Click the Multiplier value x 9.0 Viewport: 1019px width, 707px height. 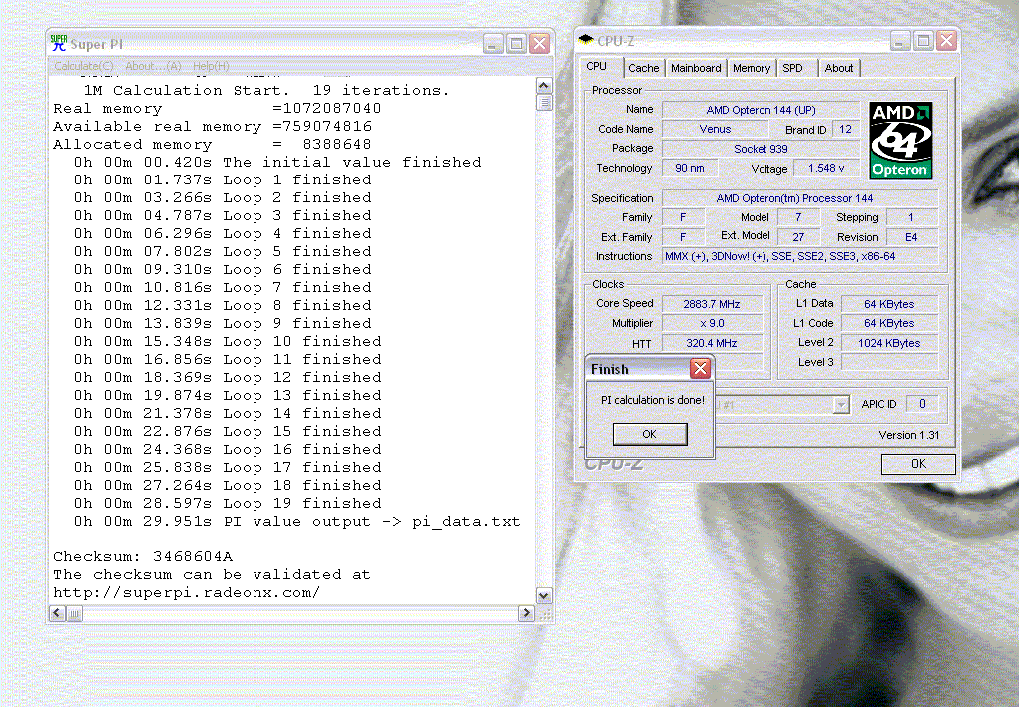pos(712,323)
